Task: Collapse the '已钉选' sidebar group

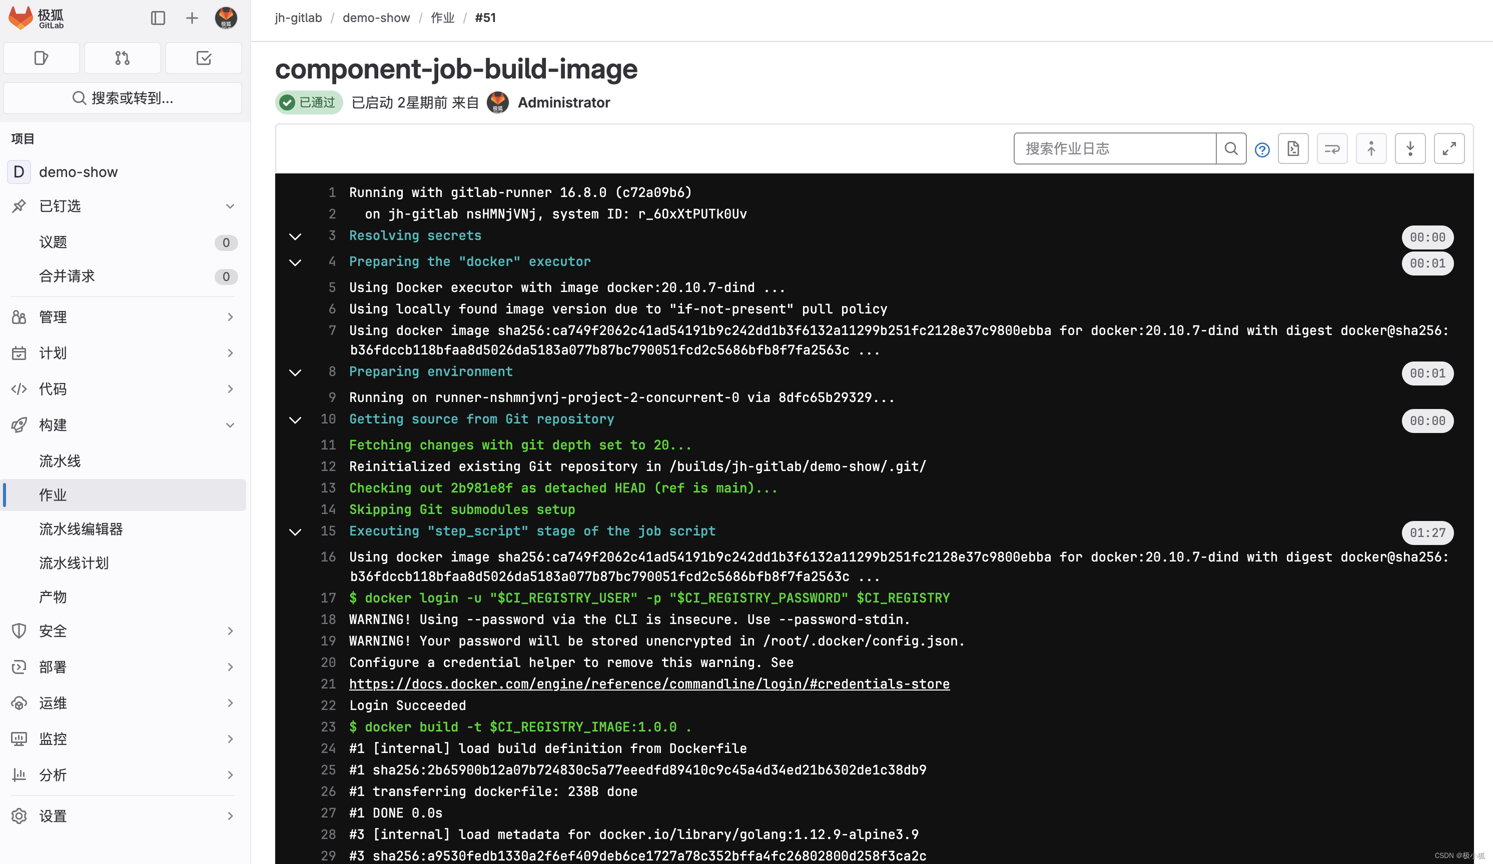Action: [x=230, y=205]
